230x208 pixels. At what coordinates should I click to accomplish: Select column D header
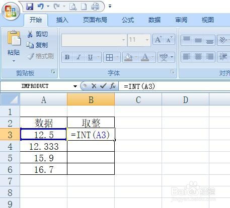pyautogui.click(x=186, y=99)
